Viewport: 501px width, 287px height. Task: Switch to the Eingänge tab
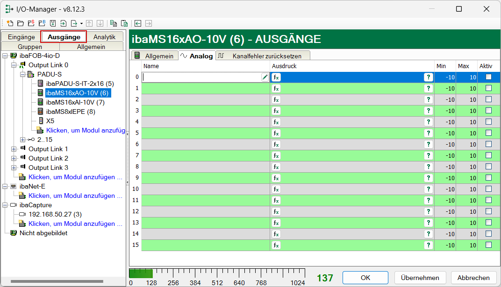pyautogui.click(x=21, y=37)
